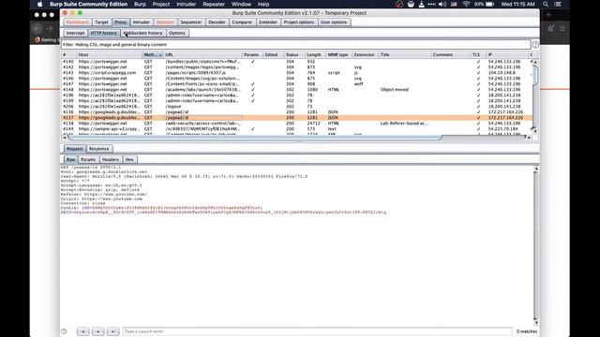
Task: Click the search term input field
Action: point(317,331)
